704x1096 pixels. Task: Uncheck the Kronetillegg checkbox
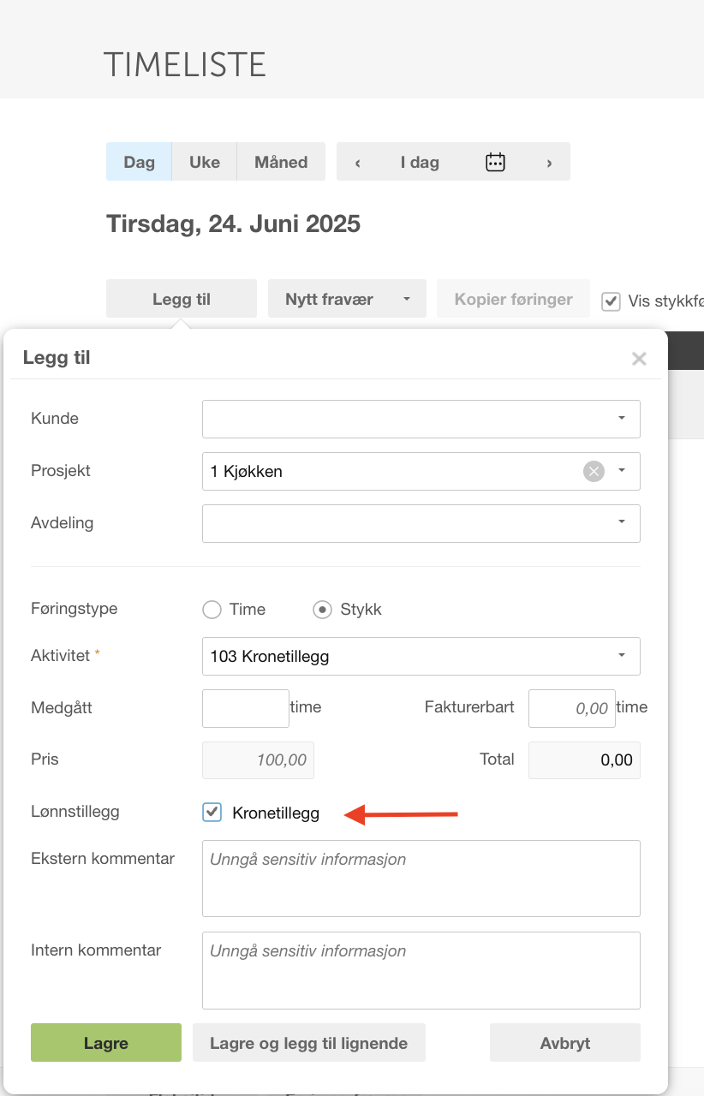pyautogui.click(x=212, y=813)
